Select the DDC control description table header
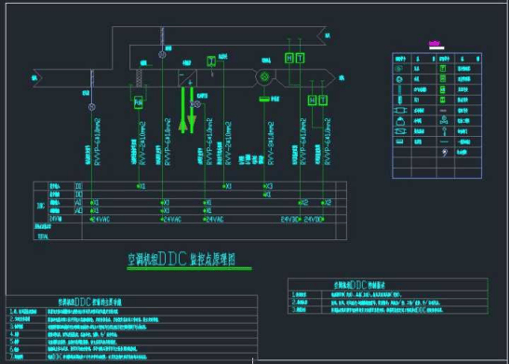 359,285
